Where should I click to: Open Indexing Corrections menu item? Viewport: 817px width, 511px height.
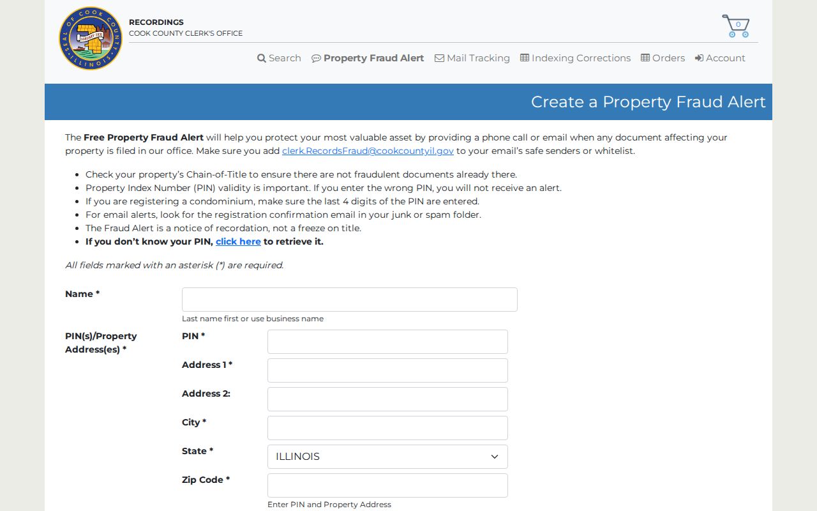tap(576, 58)
